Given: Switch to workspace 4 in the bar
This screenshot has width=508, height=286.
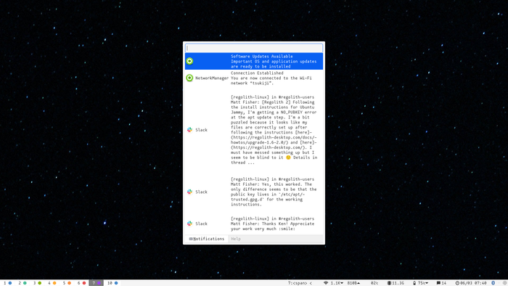Looking at the screenshot, I should (52, 283).
